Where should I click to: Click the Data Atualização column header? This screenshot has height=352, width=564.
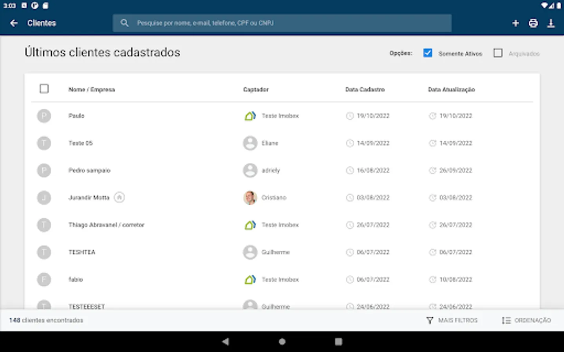(451, 90)
